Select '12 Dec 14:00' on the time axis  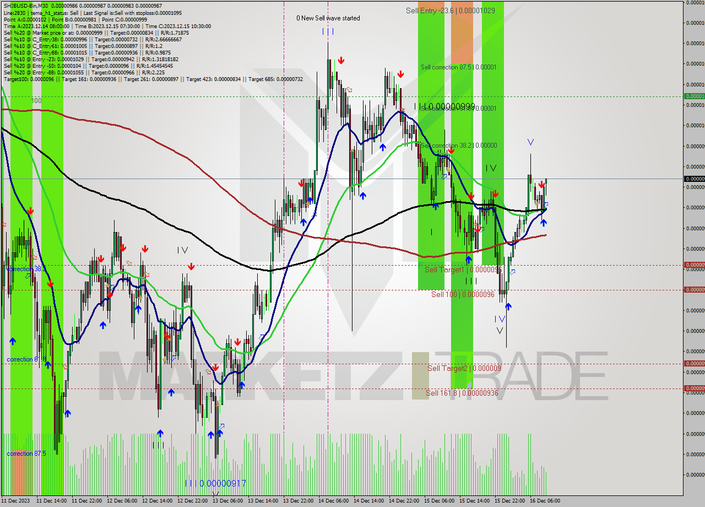(157, 501)
